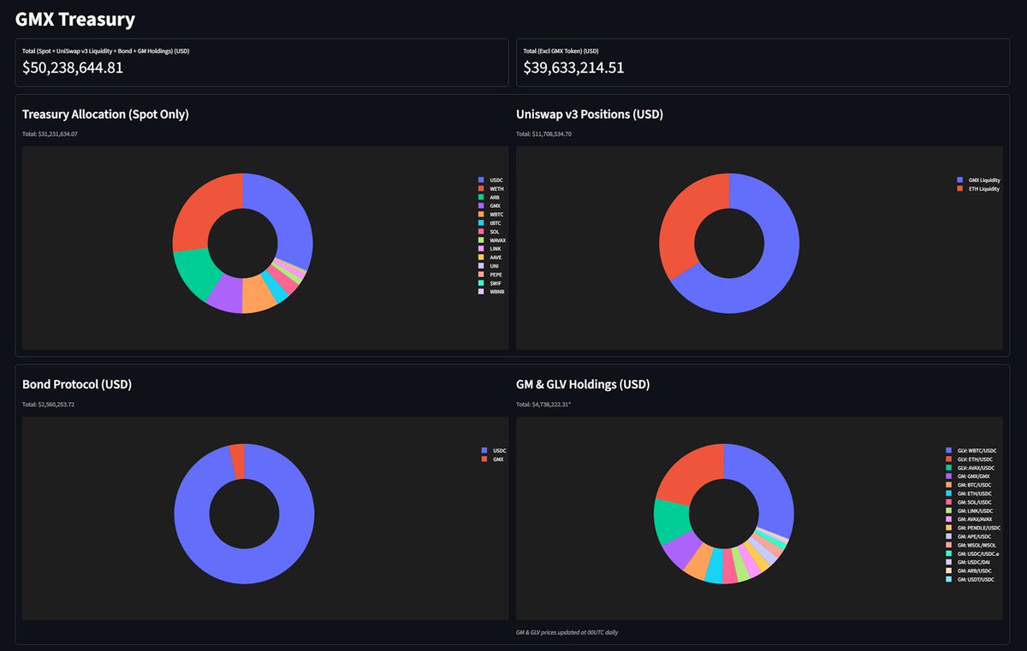Viewport: 1027px width, 651px height.
Task: Click Treasury Allocation (Spot Only) heading
Action: point(105,114)
